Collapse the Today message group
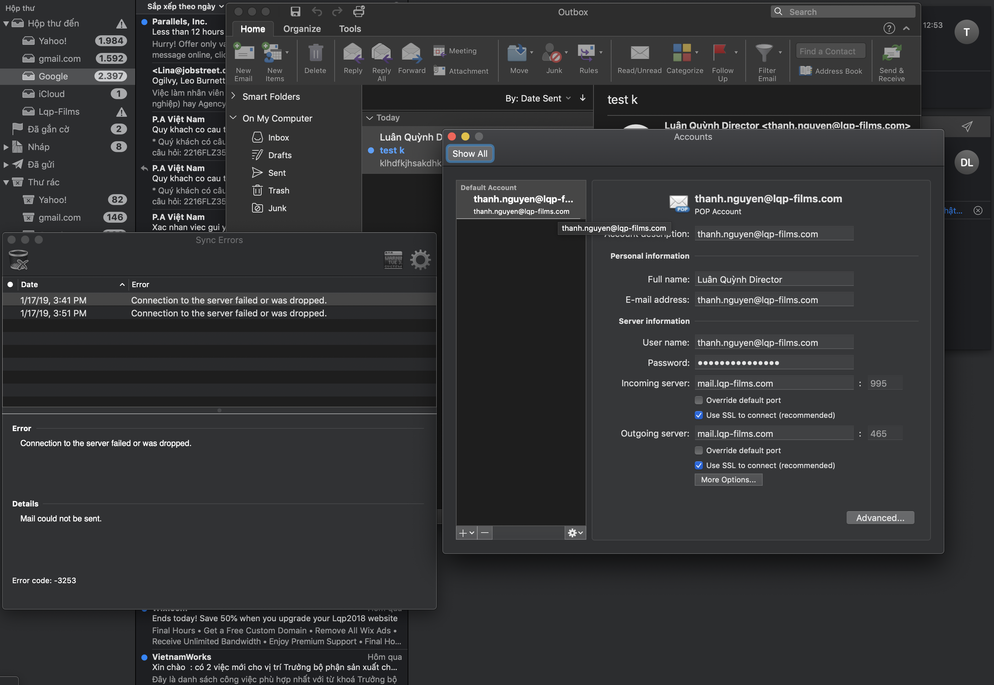994x685 pixels. coord(369,117)
